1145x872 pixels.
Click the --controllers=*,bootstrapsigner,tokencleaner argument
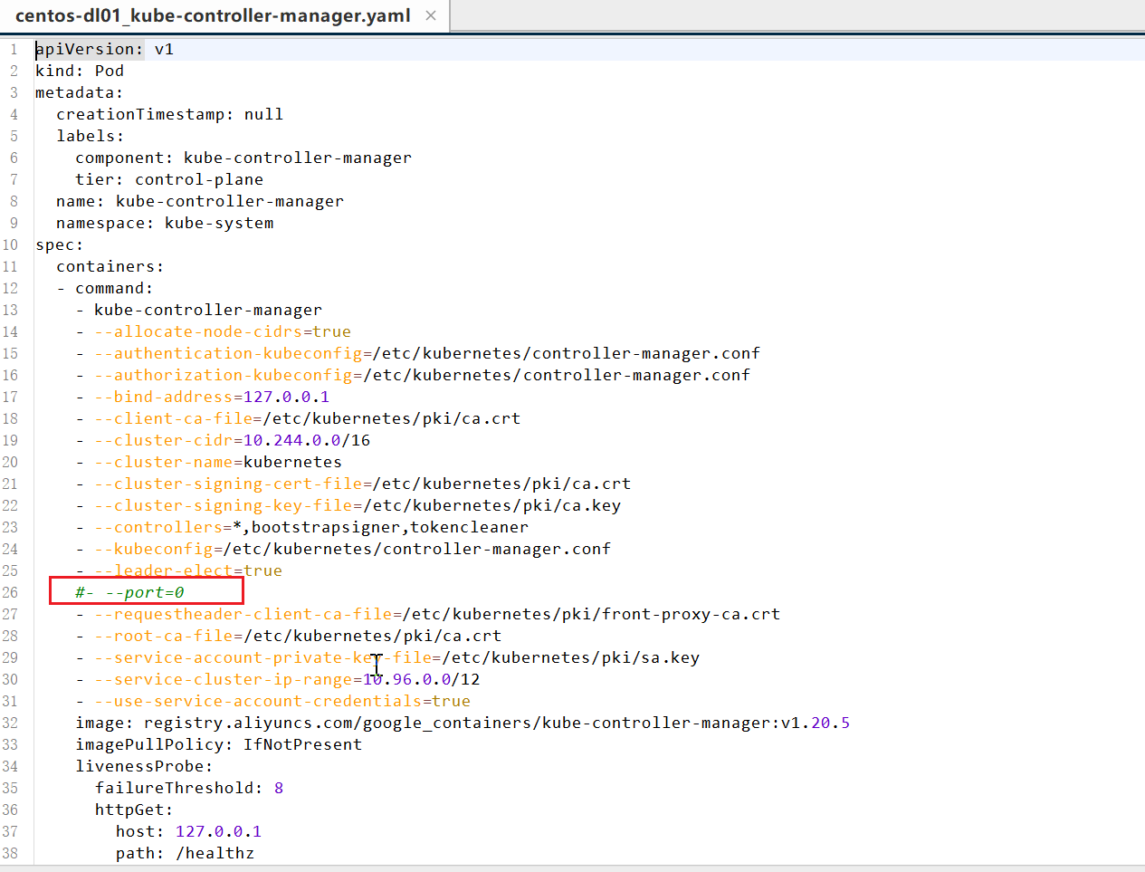(x=311, y=527)
